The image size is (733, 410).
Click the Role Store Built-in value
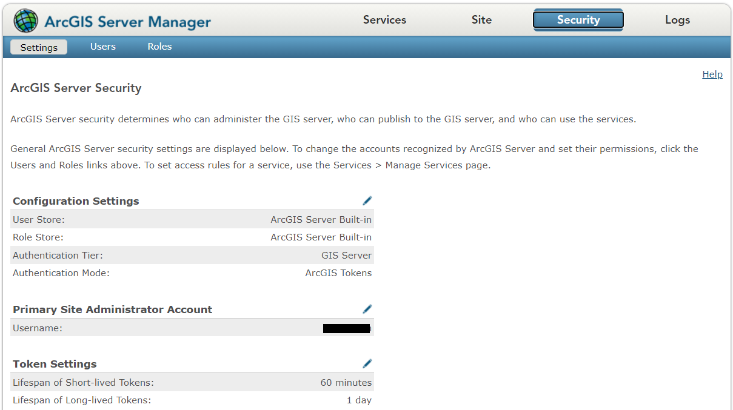click(x=321, y=237)
